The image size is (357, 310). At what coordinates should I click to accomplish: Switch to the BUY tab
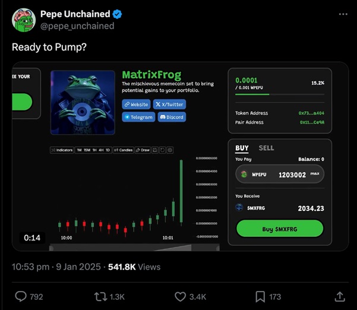click(242, 148)
